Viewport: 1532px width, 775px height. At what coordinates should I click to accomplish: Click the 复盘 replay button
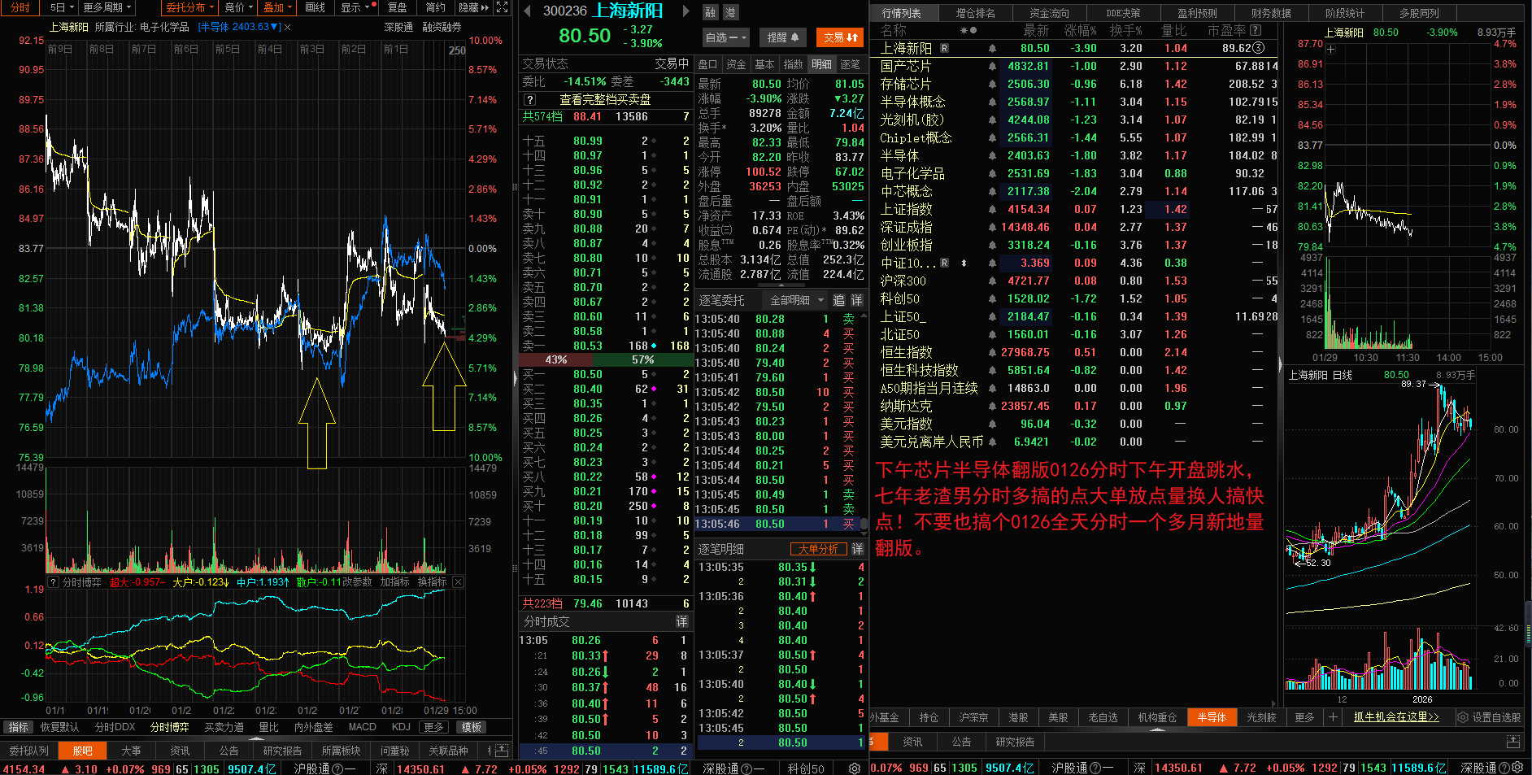coord(397,7)
